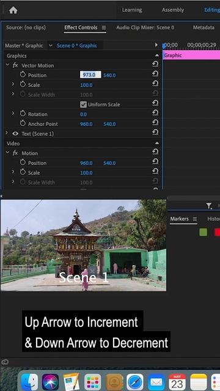Hide the Text (Scene 1) layer eye
The width and height of the screenshot is (220, 391).
pos(15,134)
